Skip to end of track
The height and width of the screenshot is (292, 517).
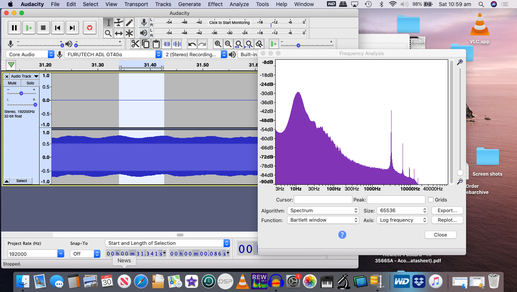click(72, 28)
